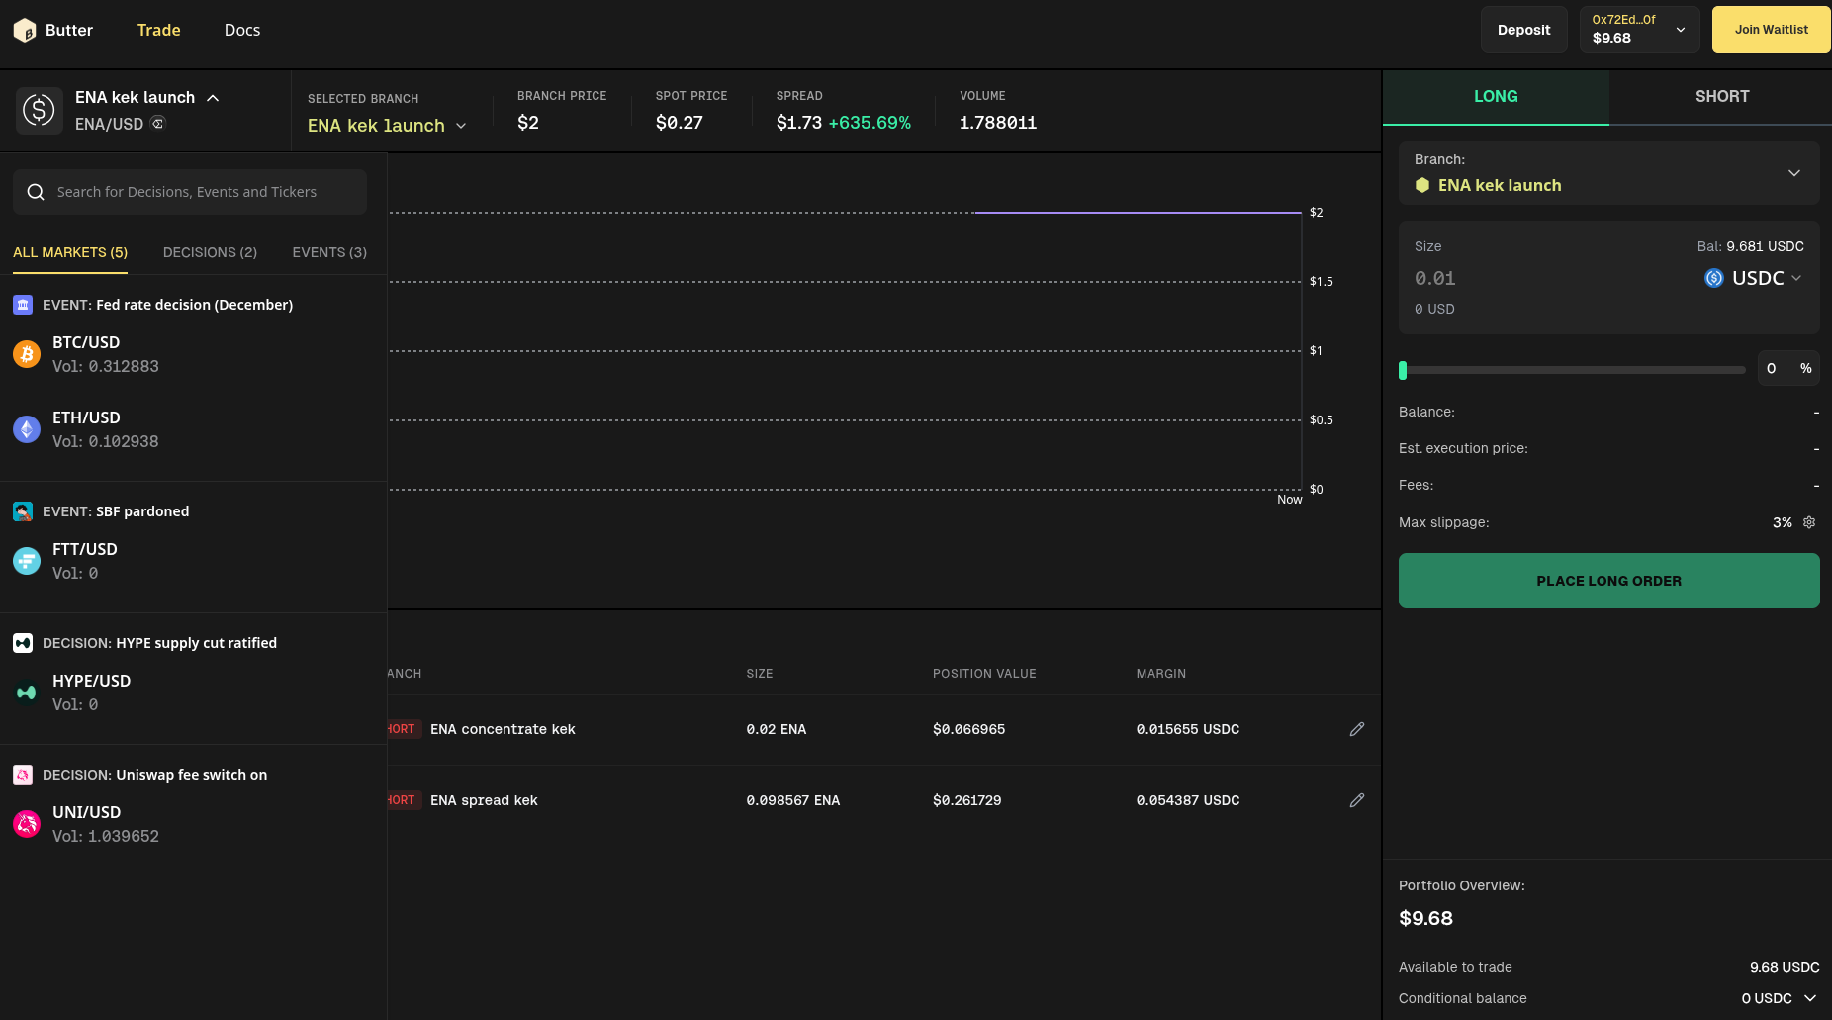
Task: Select the HYPE/USD token icon
Action: (27, 693)
